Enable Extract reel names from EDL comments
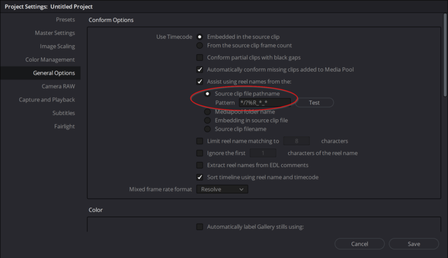This screenshot has width=448, height=258. (x=200, y=165)
